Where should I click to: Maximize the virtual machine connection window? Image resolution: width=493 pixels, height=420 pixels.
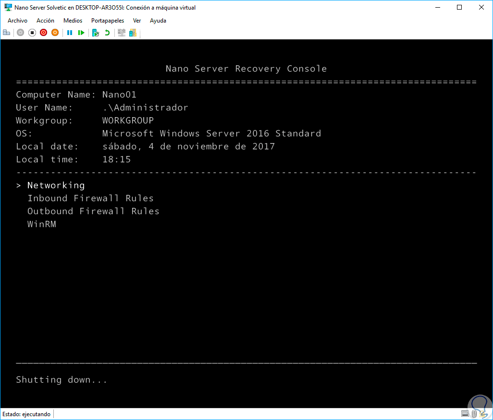(x=459, y=7)
